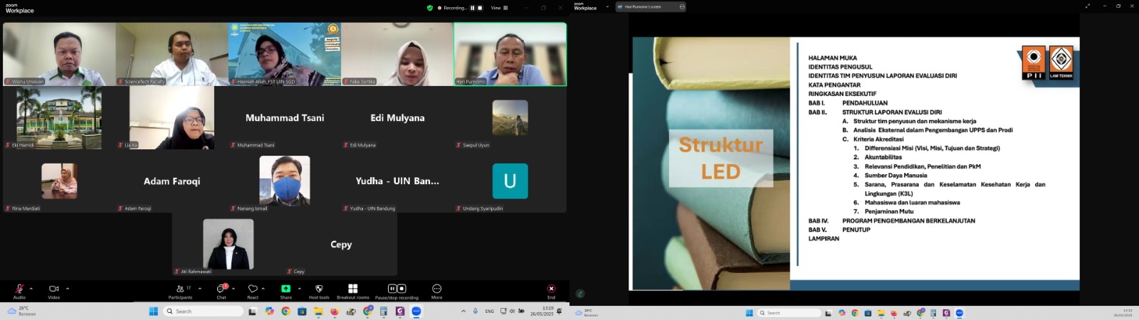Screen dimensions: 1139x320
Task: Click the green encryption shield icon
Action: click(429, 8)
